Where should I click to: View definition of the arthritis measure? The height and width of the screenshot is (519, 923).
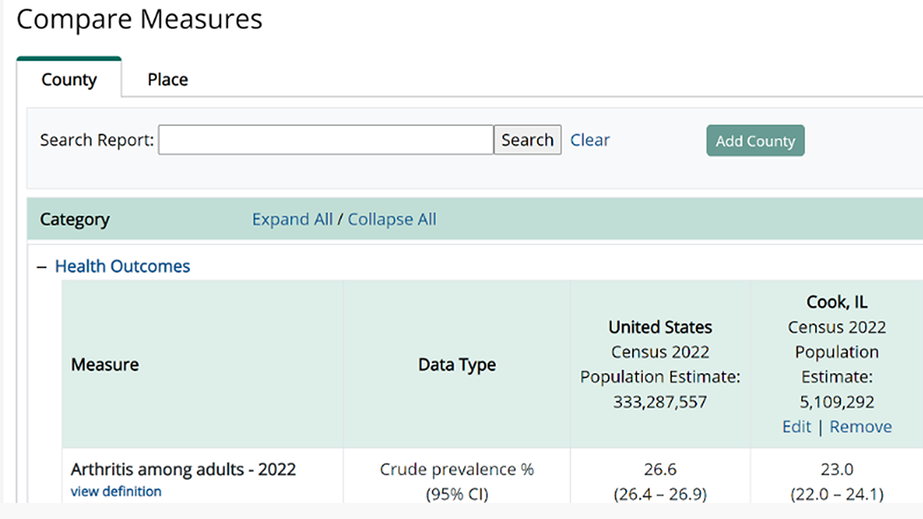point(115,491)
